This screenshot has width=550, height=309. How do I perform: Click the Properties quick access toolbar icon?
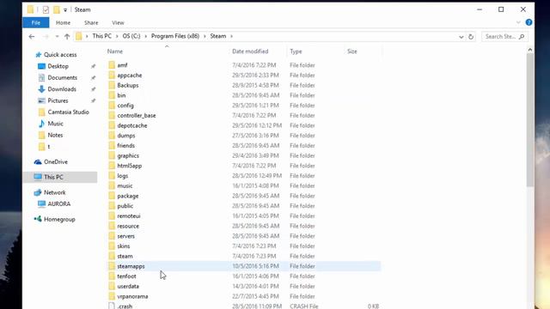pyautogui.click(x=46, y=9)
